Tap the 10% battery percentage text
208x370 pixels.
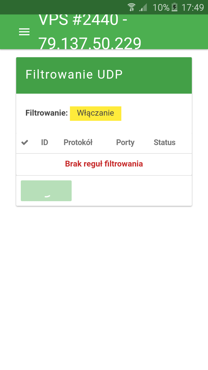(x=161, y=7)
